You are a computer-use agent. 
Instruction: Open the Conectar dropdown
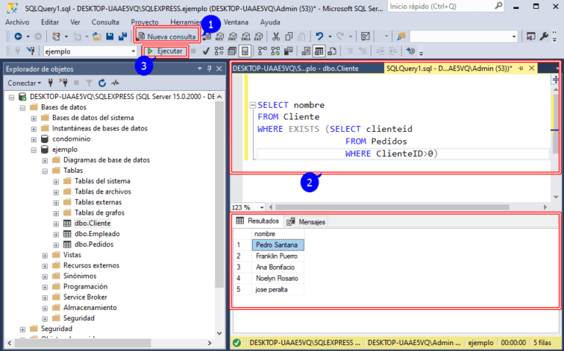point(25,84)
